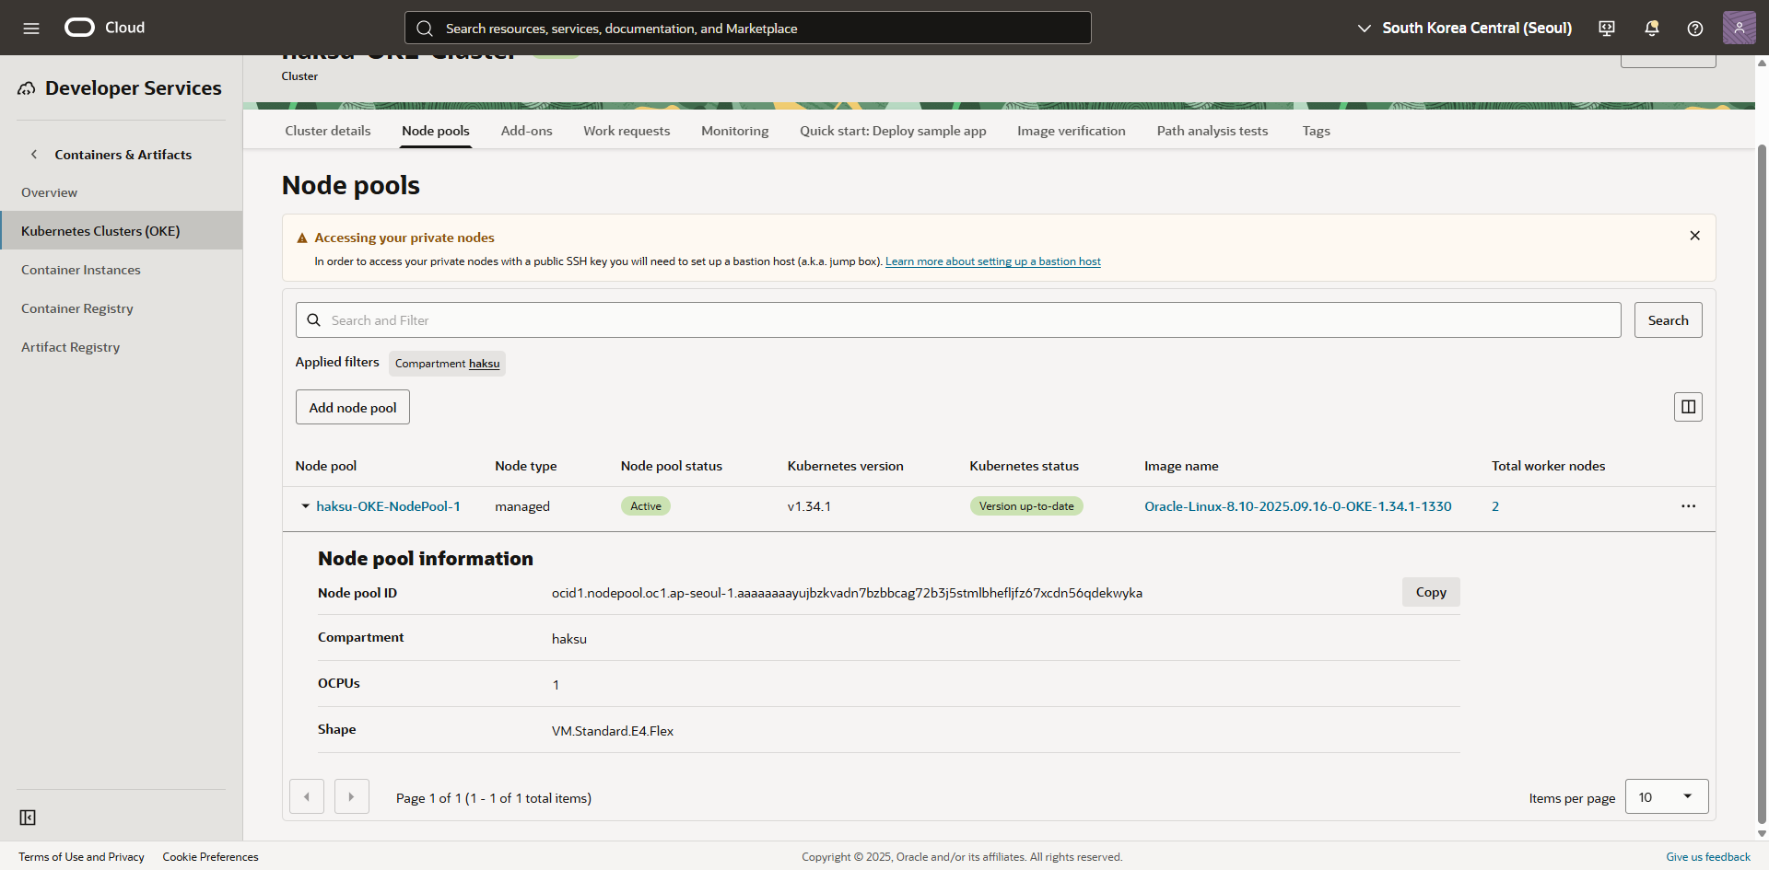
Task: Collapse the haksu-OKE-NodePool-1 row details
Action: pyautogui.click(x=305, y=506)
